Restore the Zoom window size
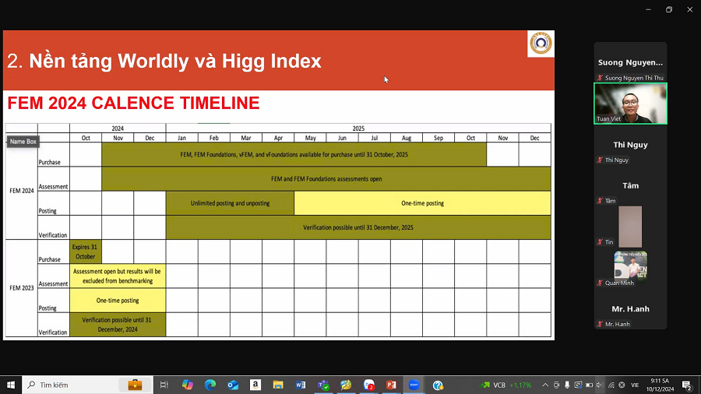The height and width of the screenshot is (394, 701). click(x=669, y=9)
